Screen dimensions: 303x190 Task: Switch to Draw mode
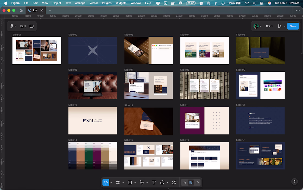tap(185, 183)
